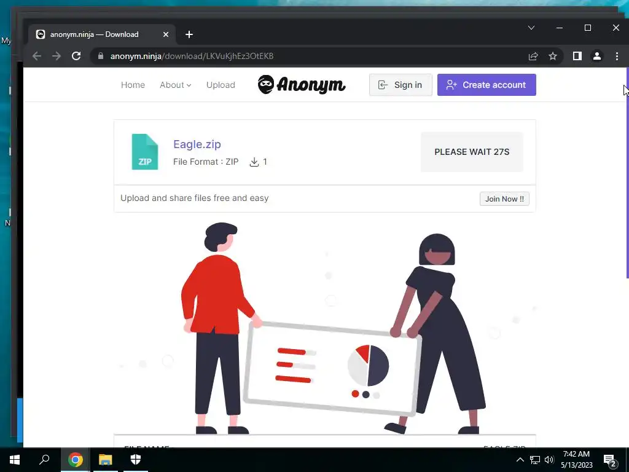Click the ZIP file type icon
Image resolution: width=629 pixels, height=472 pixels.
(x=145, y=152)
